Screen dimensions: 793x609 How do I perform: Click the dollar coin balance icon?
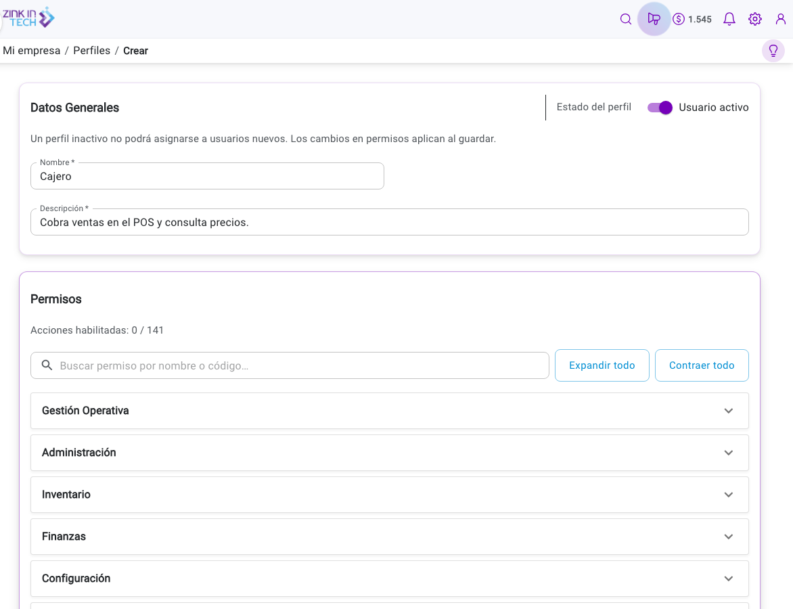click(x=679, y=19)
